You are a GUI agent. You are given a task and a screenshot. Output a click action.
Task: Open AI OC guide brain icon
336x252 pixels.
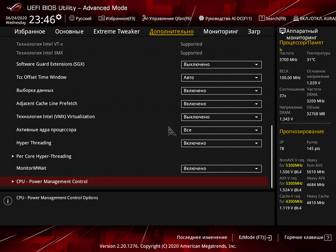pyautogui.click(x=201, y=19)
